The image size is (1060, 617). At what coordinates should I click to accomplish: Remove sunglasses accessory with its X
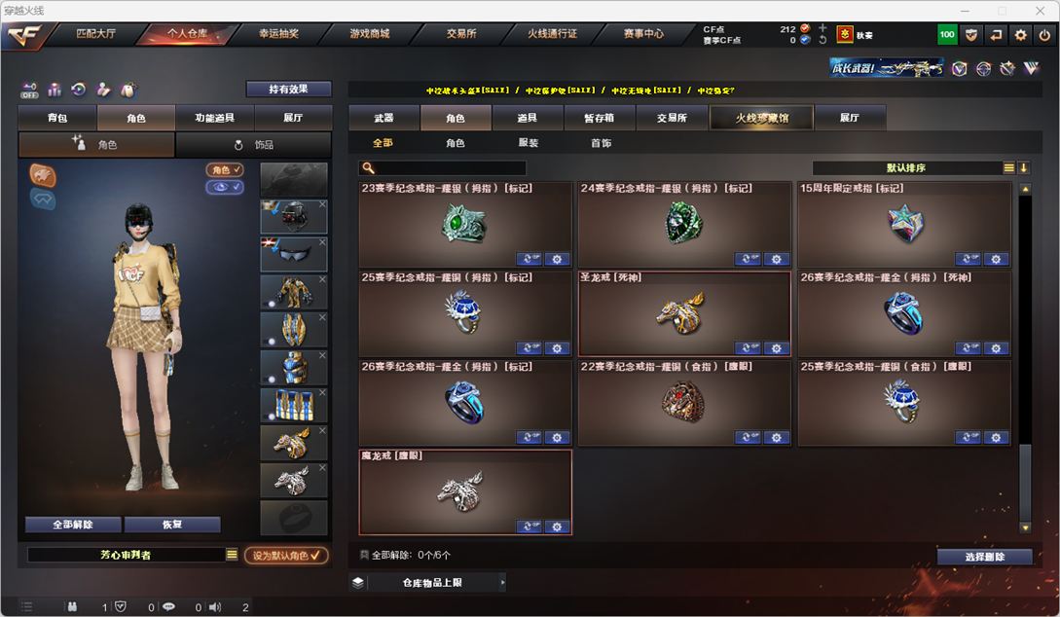point(322,242)
